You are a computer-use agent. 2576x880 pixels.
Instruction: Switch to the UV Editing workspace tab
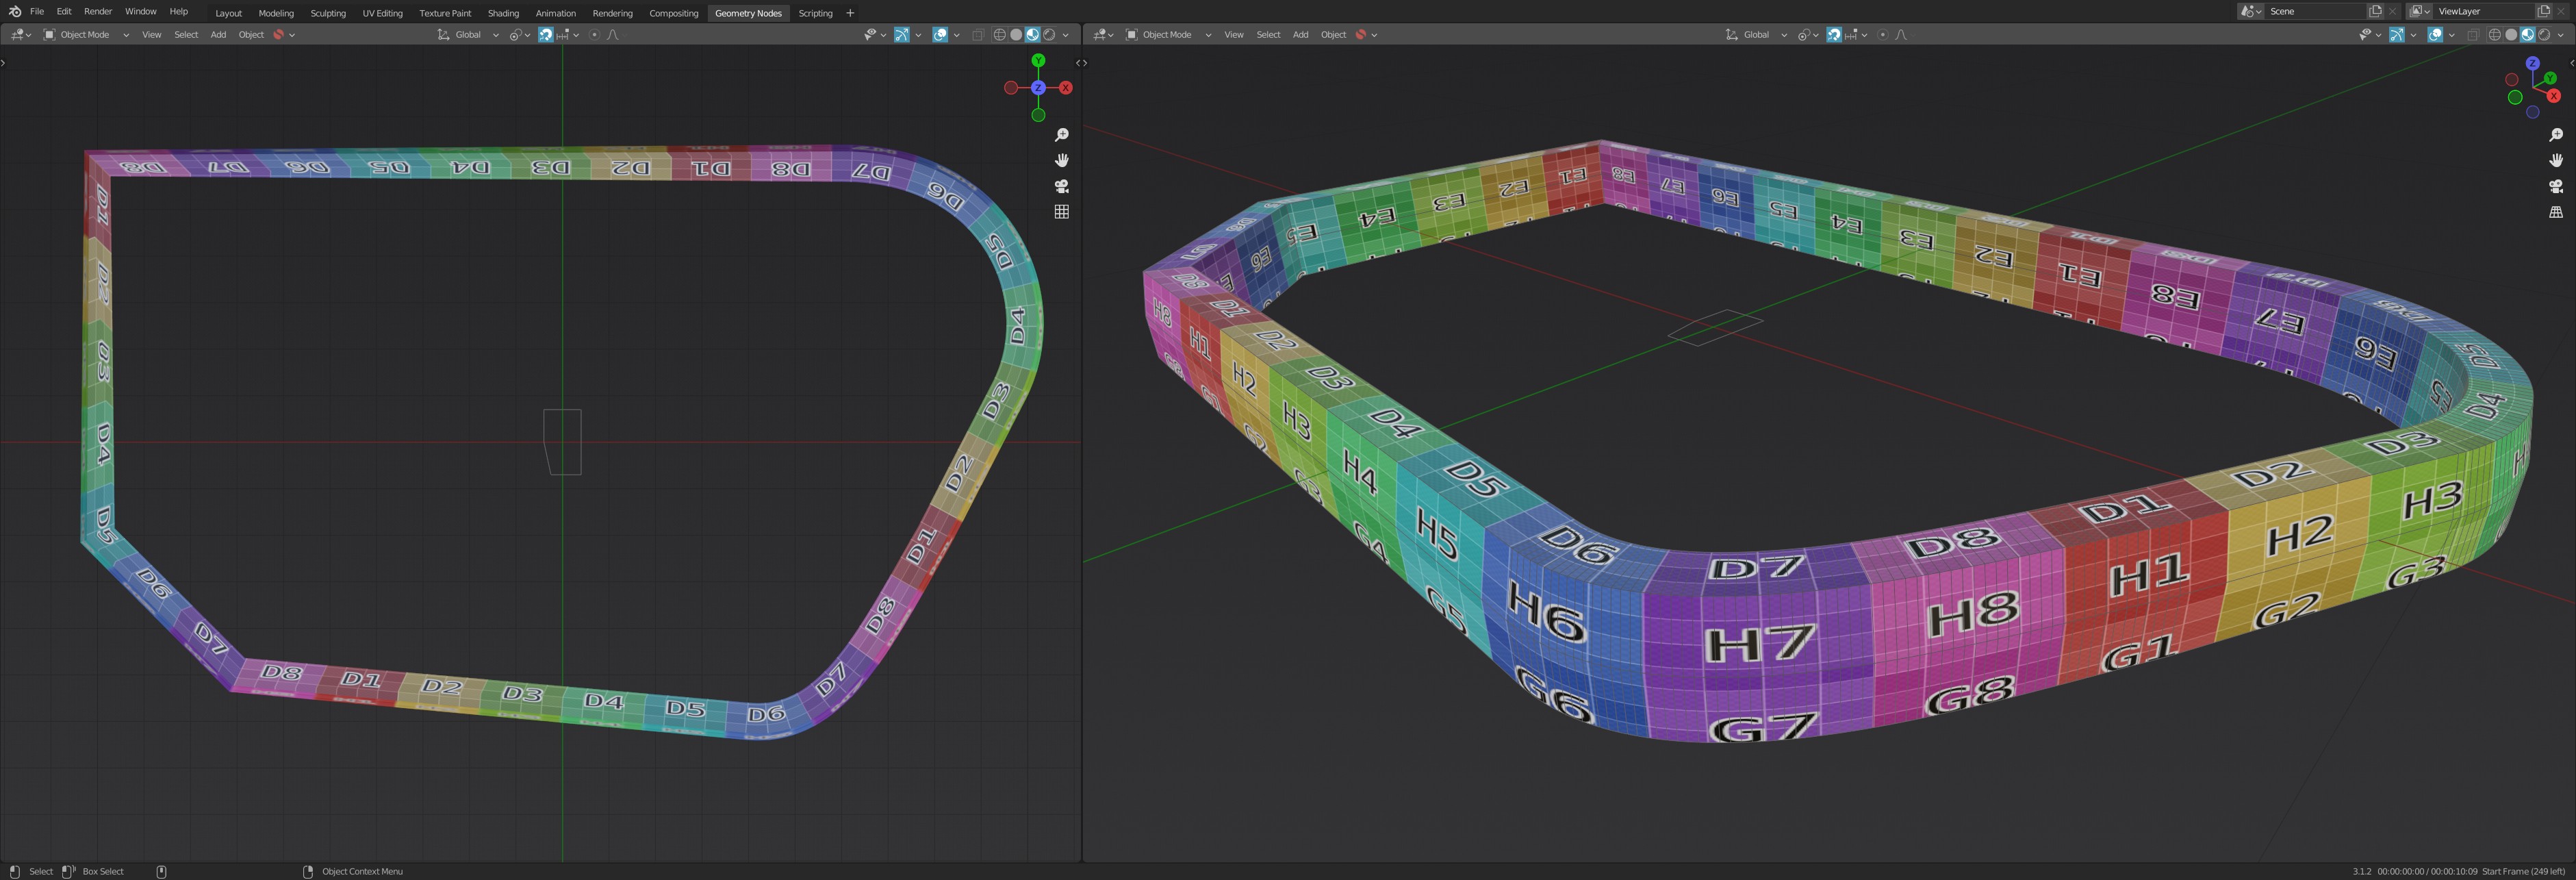382,13
